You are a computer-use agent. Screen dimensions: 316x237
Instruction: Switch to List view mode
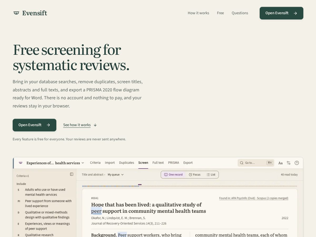pos(211,175)
